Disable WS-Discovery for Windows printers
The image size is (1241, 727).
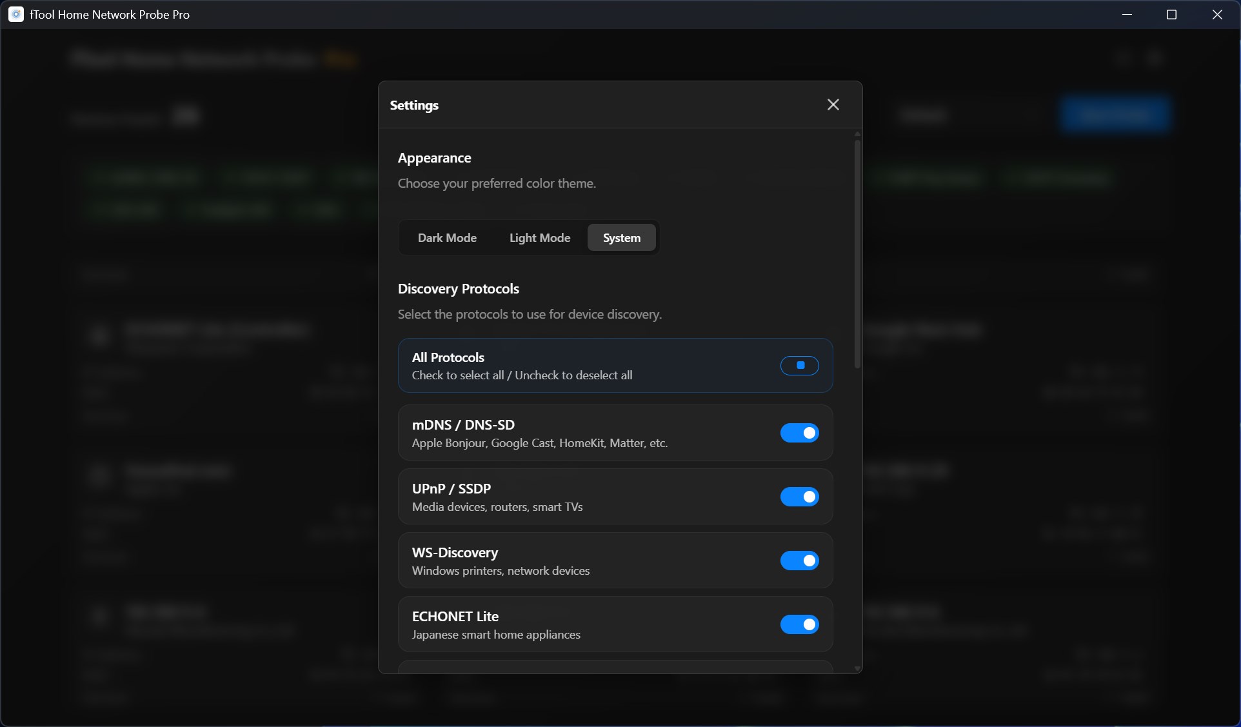point(799,561)
